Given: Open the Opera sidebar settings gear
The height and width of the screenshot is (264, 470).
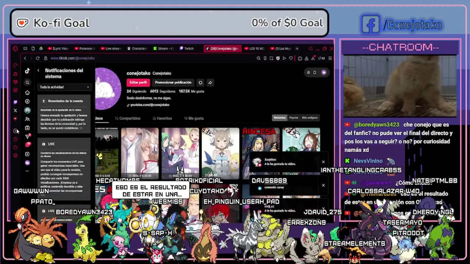Looking at the screenshot, I should coord(15,155).
